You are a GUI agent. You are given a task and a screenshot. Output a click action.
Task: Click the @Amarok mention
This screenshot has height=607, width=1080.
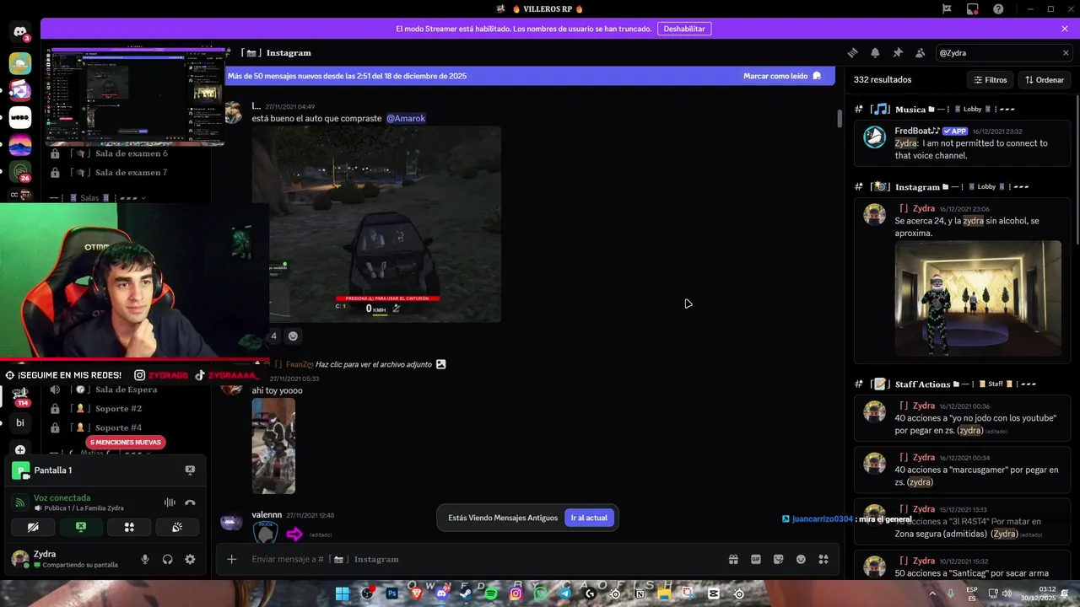tap(406, 118)
